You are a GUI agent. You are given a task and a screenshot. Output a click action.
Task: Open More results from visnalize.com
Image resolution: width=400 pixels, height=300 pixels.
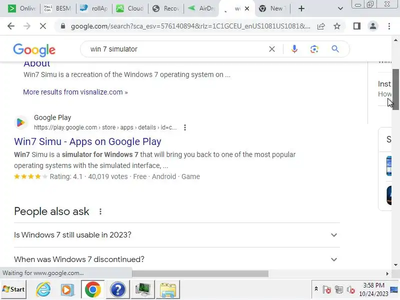coord(75,92)
